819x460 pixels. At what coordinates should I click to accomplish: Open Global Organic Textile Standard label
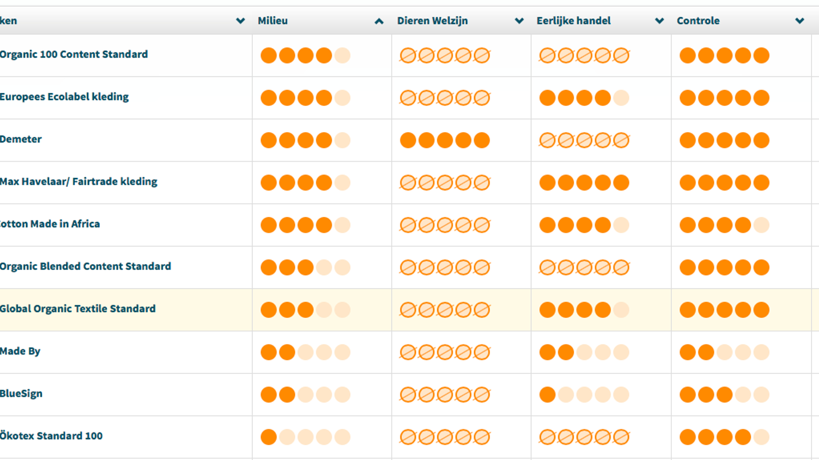[78, 309]
